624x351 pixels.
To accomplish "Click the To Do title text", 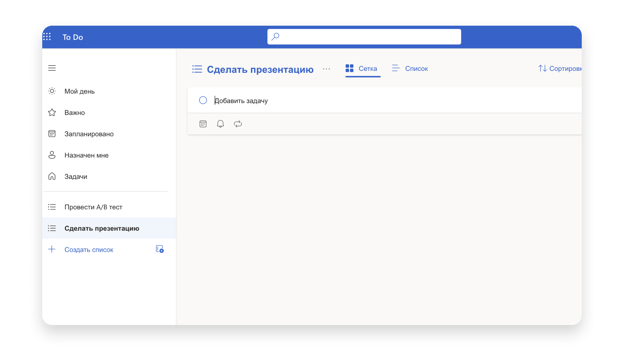I will 72,37.
